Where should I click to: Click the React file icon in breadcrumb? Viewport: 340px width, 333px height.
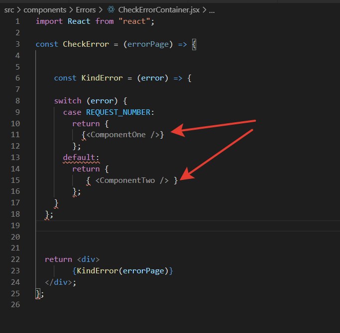(x=111, y=9)
